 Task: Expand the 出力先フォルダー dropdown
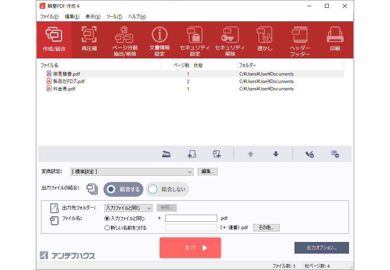tap(128, 208)
